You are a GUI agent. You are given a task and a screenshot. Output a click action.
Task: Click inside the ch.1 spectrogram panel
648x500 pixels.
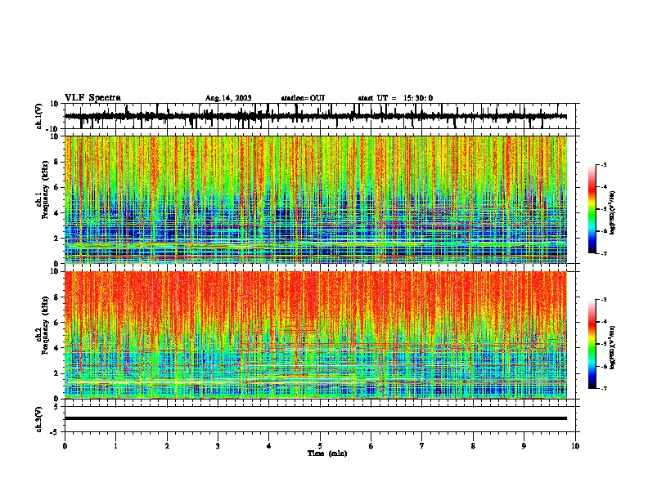coord(316,199)
